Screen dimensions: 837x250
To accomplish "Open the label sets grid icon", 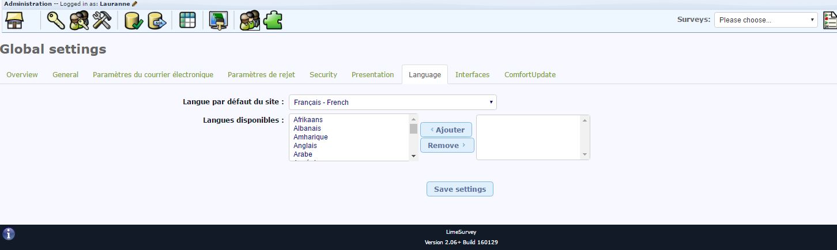I will (x=187, y=21).
